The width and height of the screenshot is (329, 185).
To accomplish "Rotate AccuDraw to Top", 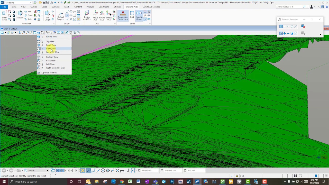I will tap(28, 12).
